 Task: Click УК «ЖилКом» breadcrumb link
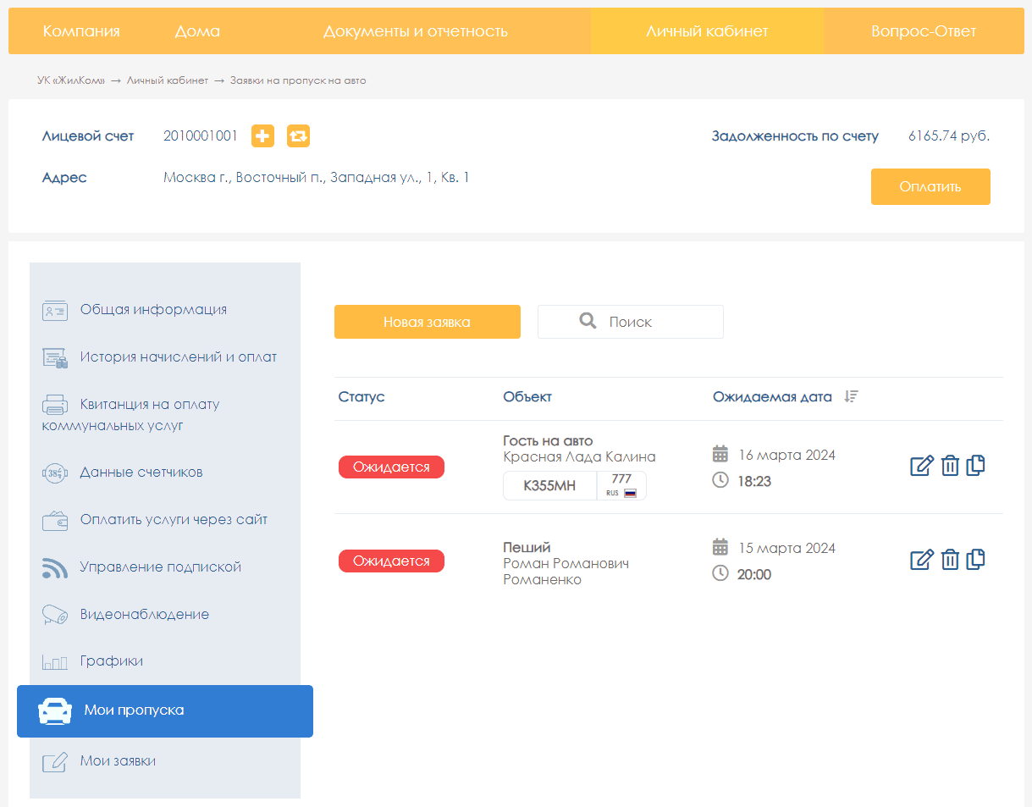click(x=71, y=80)
